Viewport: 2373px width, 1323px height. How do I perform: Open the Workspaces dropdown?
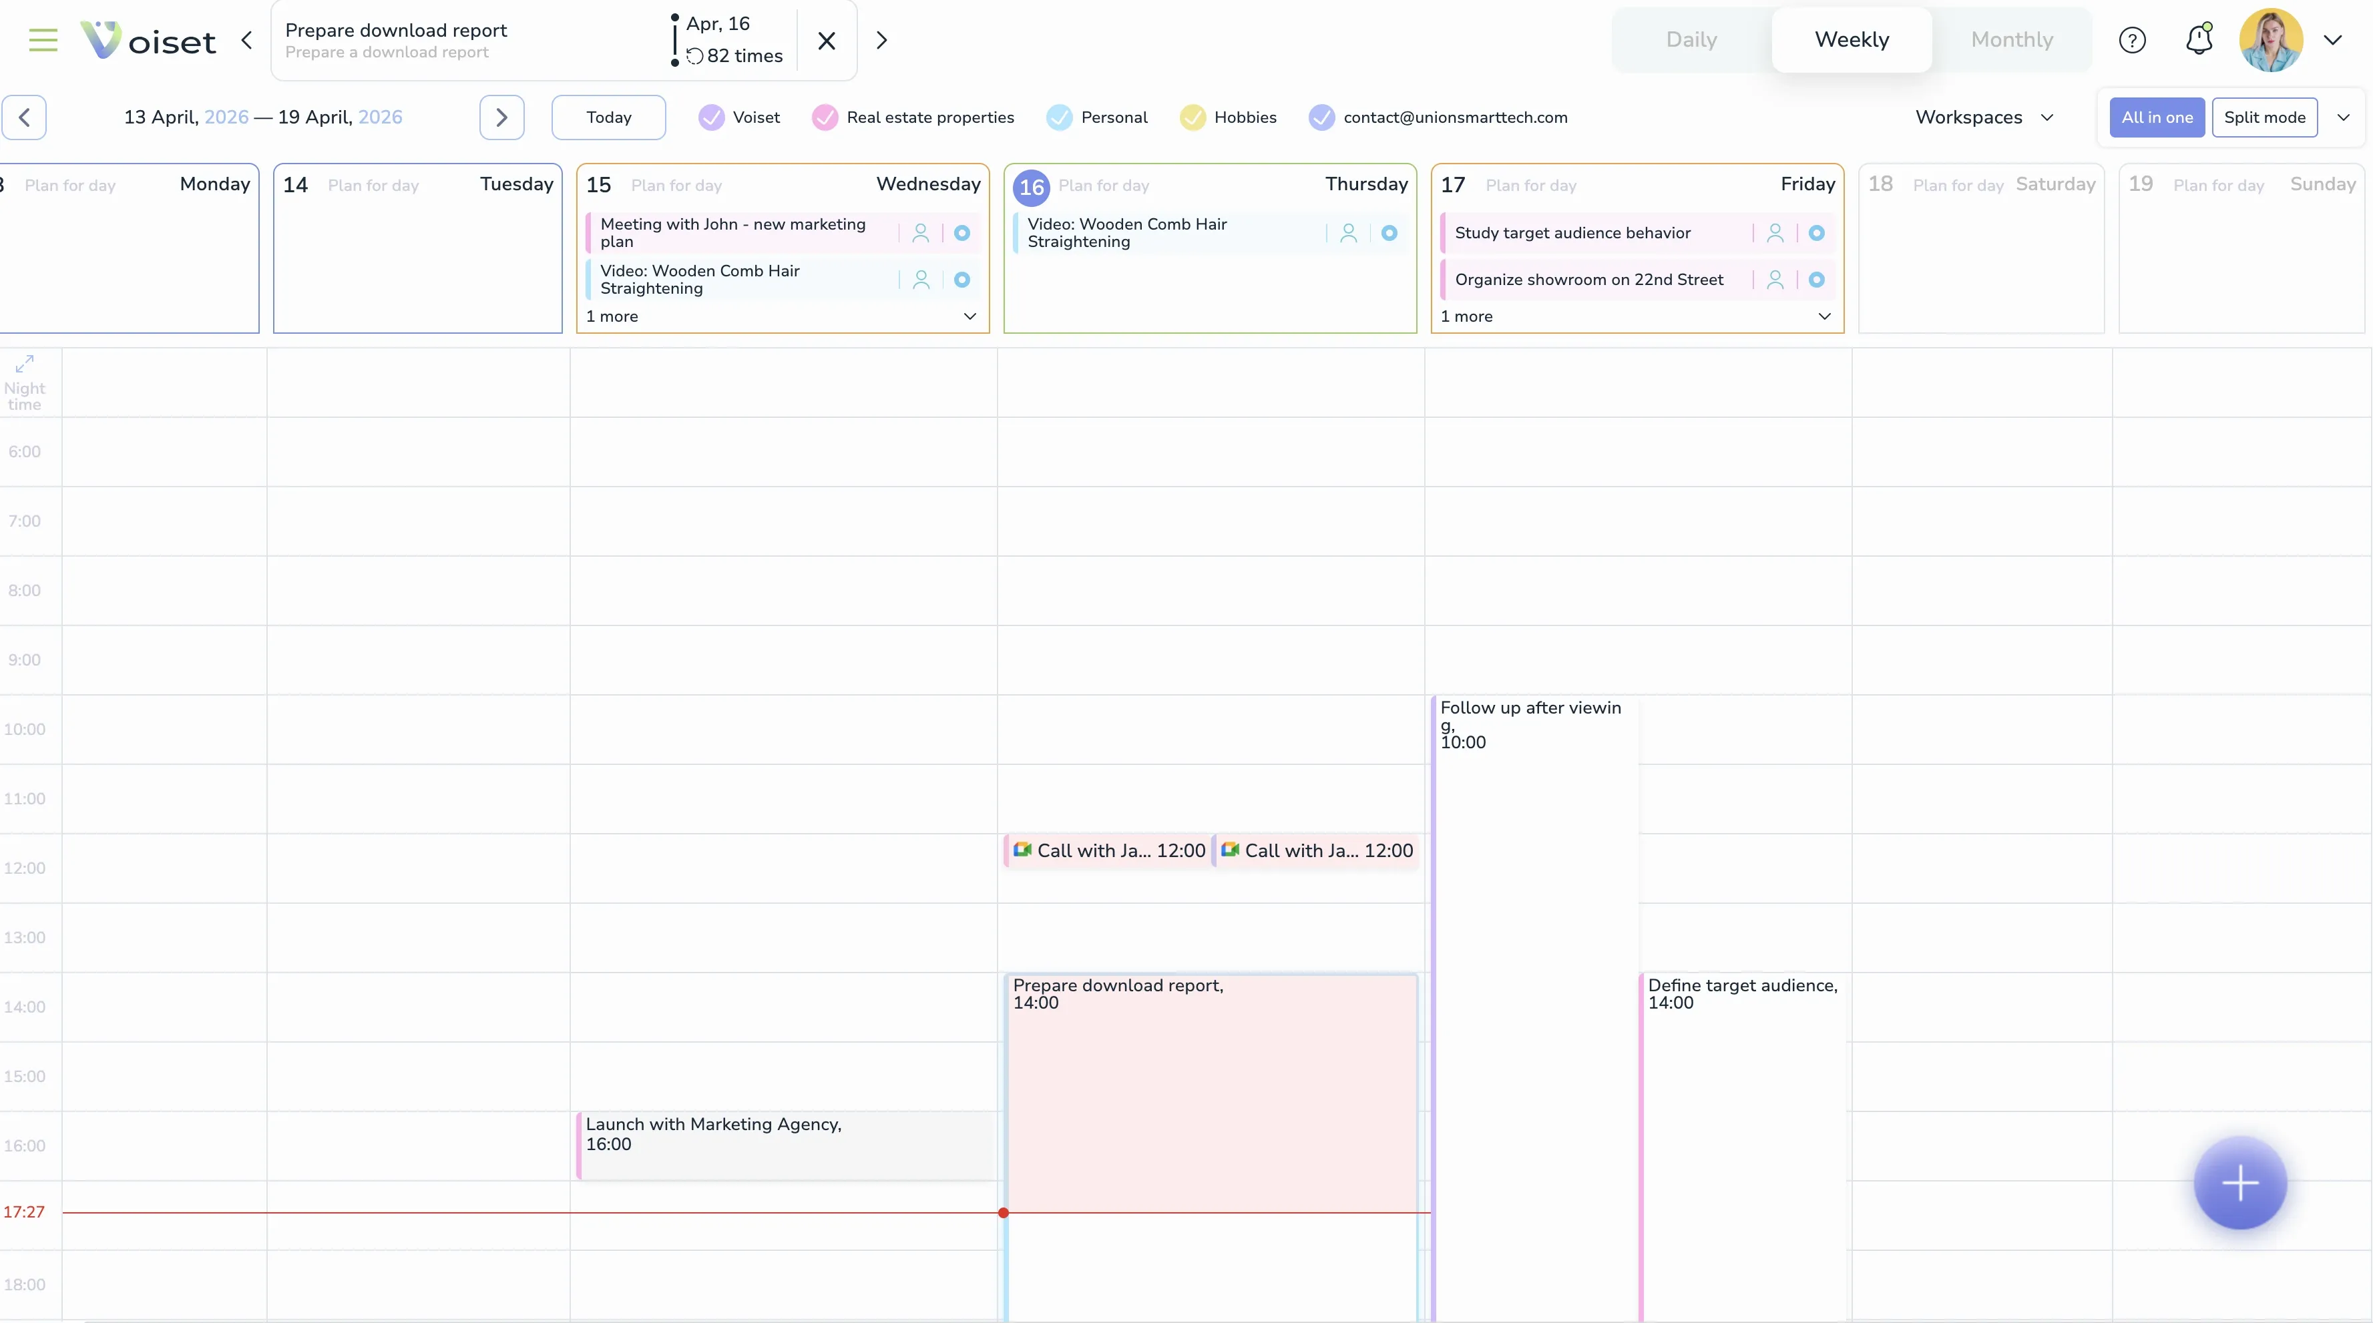click(x=1985, y=117)
